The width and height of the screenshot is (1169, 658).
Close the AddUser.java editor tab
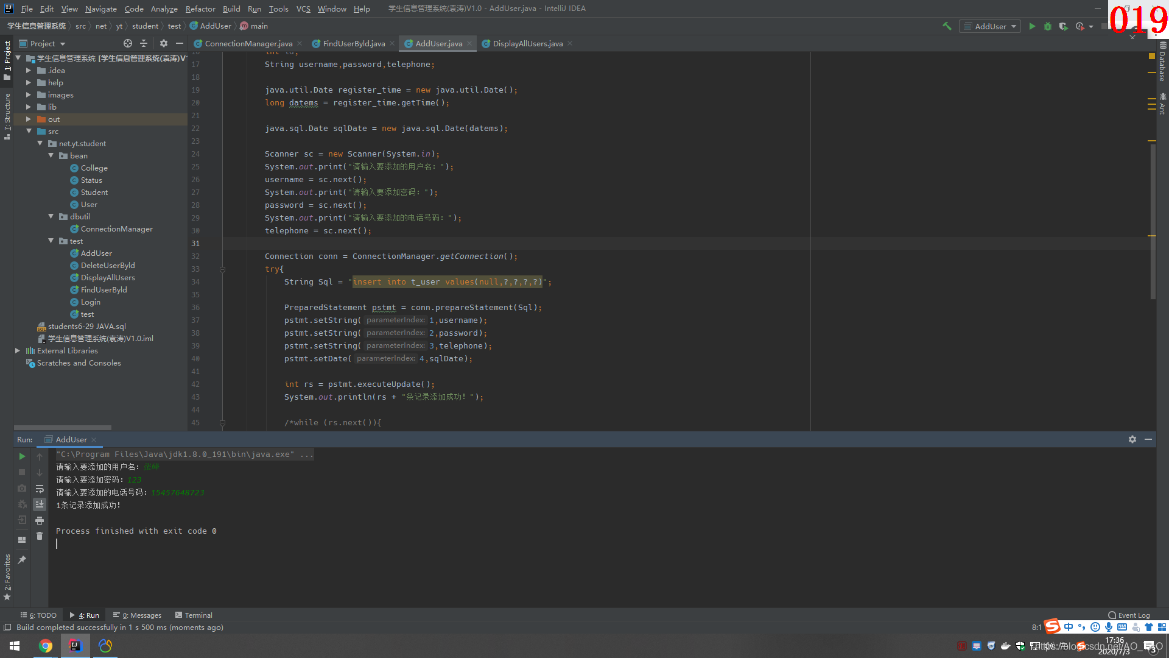tap(469, 43)
